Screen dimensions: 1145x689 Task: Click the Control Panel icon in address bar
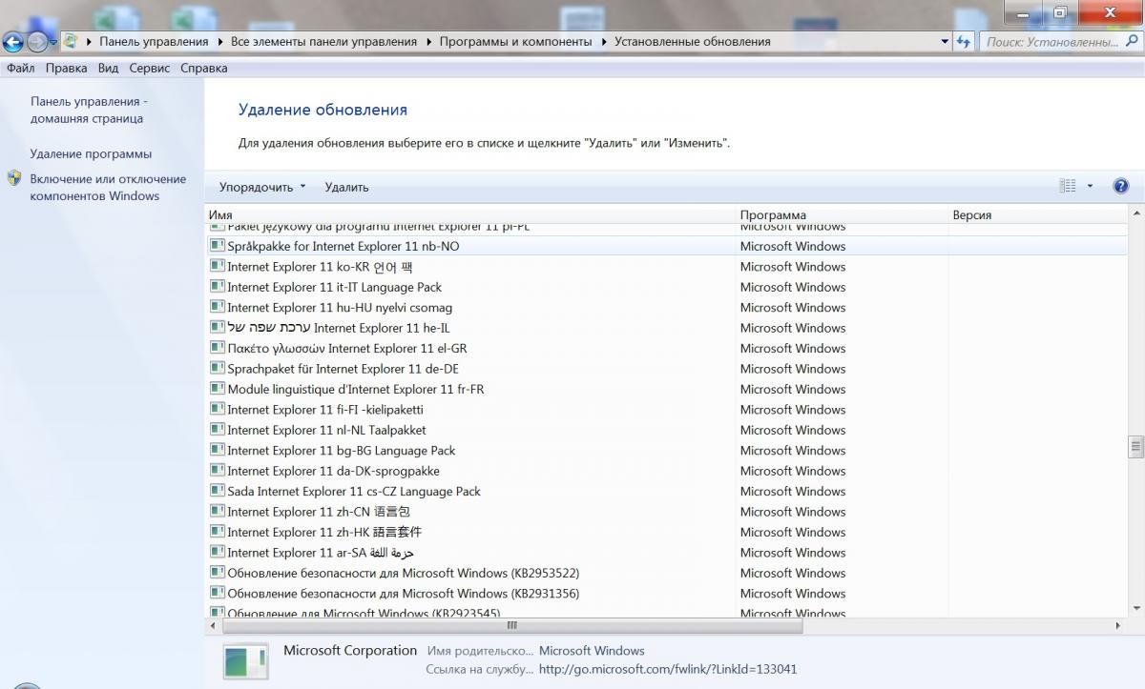click(x=71, y=42)
